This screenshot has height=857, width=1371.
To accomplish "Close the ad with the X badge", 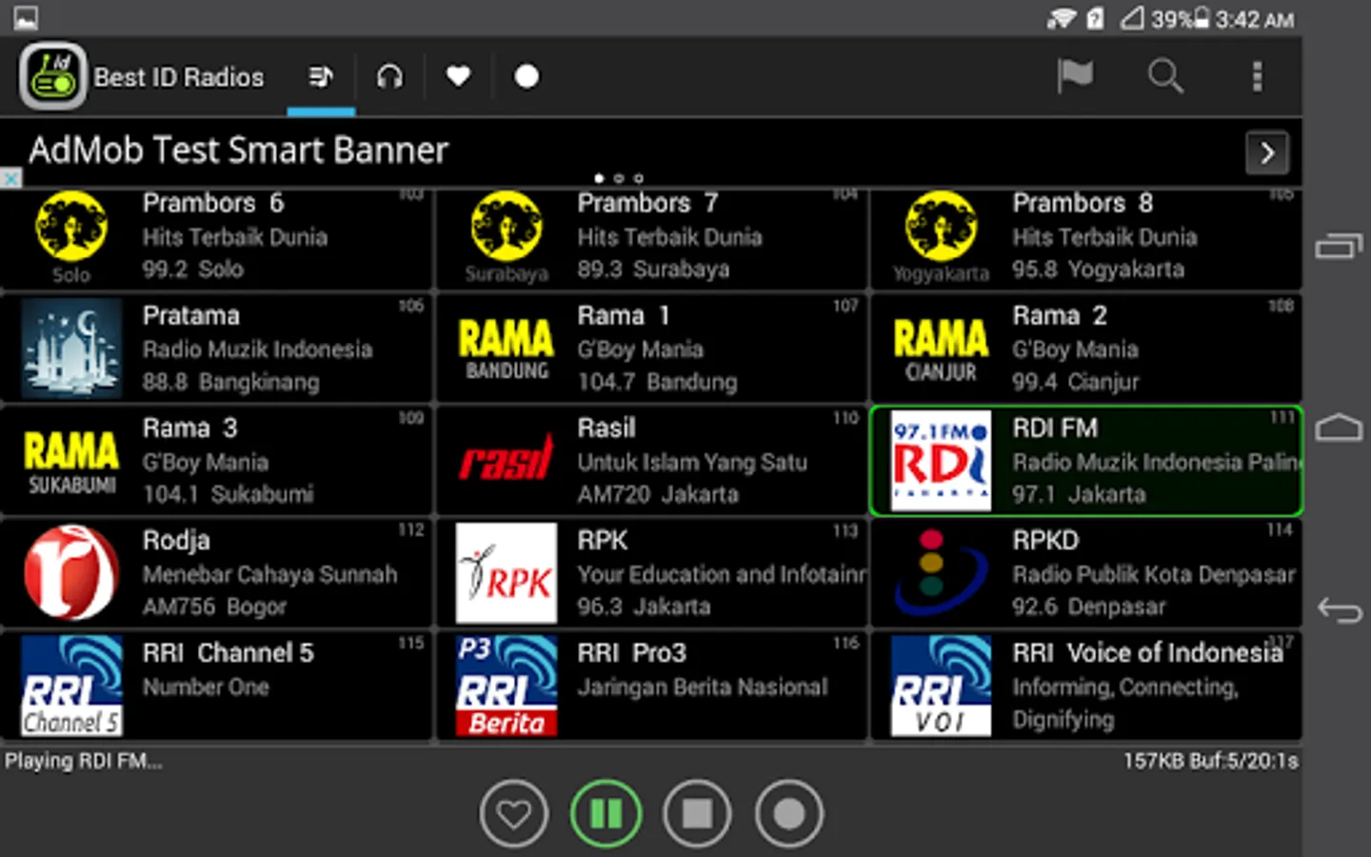I will pyautogui.click(x=10, y=179).
